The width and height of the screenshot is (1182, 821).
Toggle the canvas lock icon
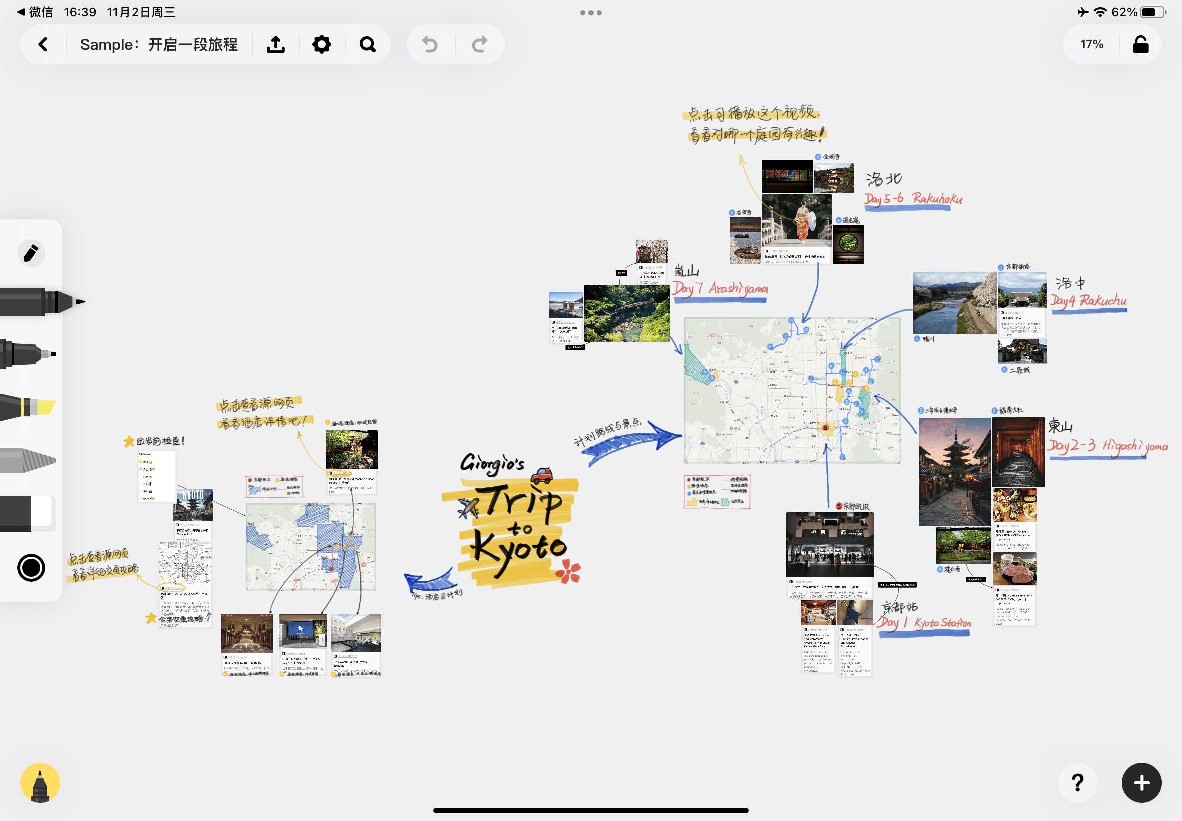coord(1140,44)
